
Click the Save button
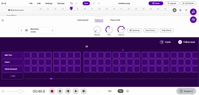coord(86,3)
